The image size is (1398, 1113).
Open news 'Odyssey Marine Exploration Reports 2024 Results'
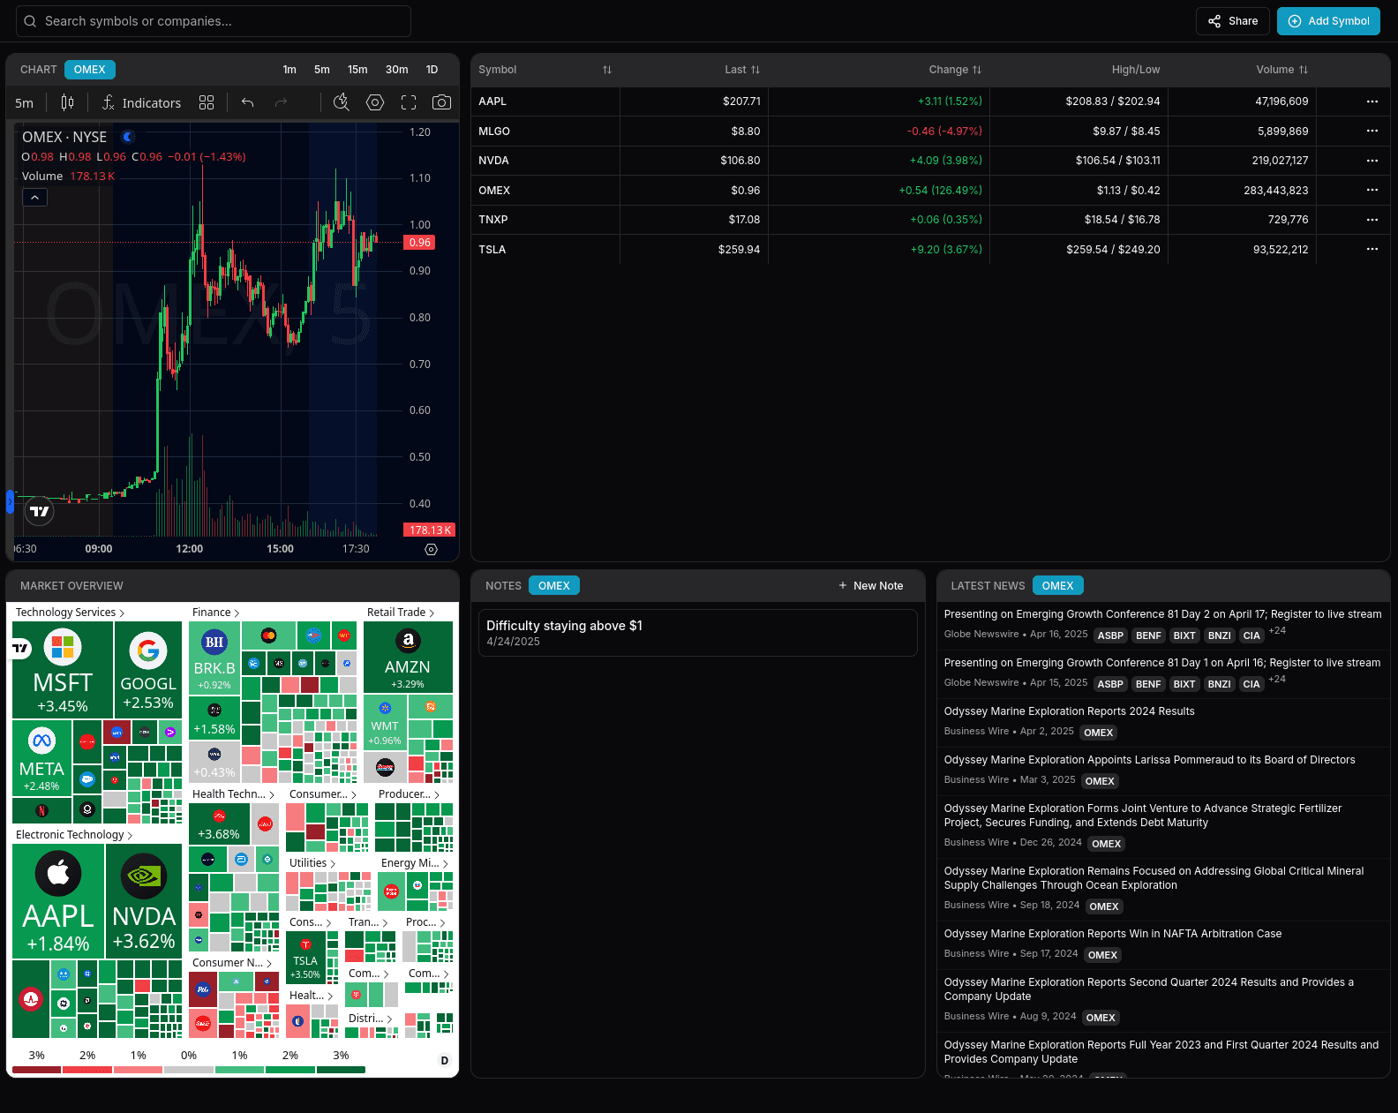tap(1069, 711)
